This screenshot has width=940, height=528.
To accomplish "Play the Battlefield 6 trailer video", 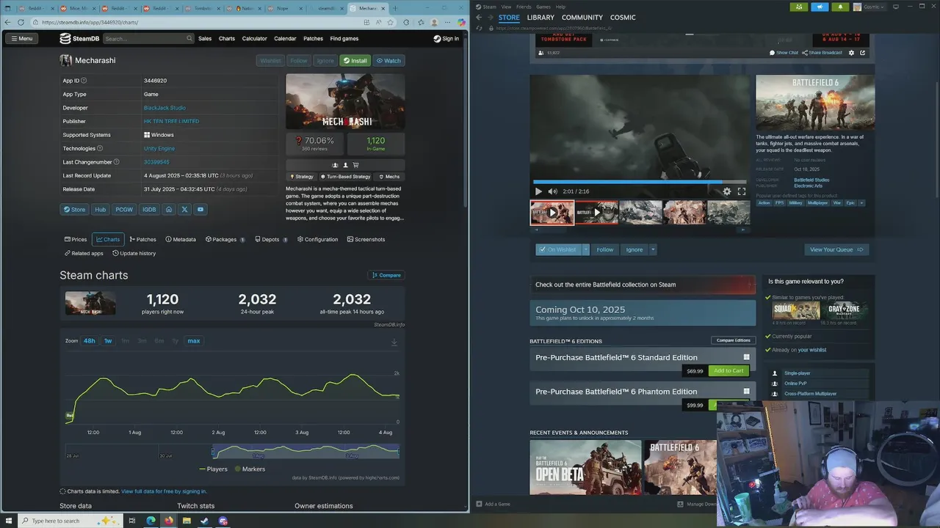I will point(538,191).
